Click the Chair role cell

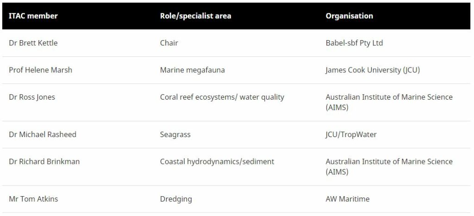[169, 43]
